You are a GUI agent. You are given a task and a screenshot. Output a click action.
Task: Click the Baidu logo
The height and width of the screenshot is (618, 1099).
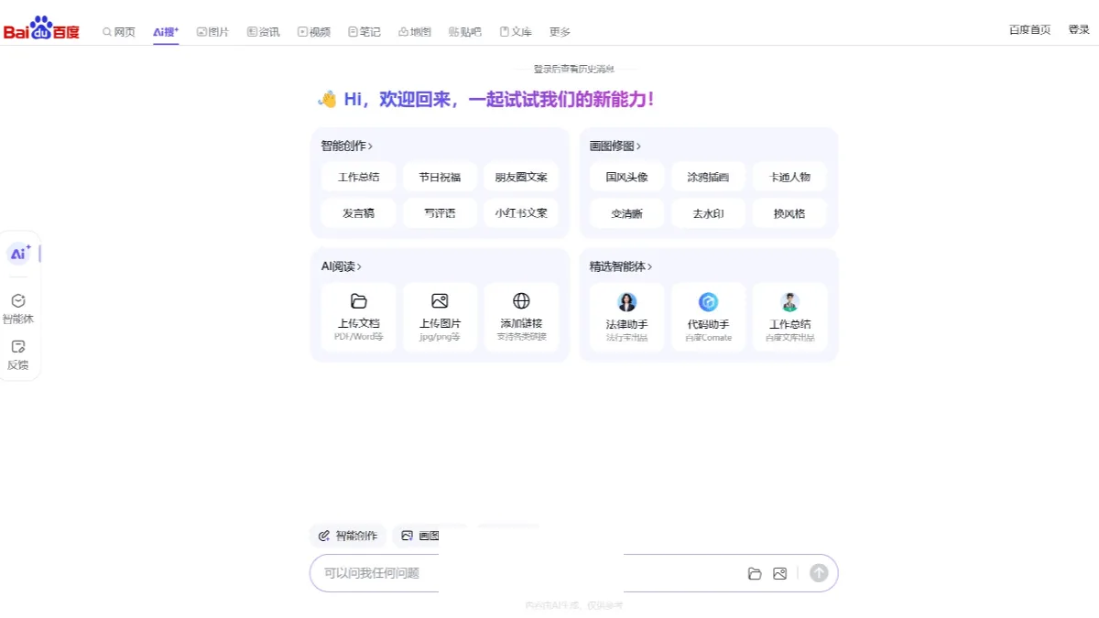coord(41,27)
